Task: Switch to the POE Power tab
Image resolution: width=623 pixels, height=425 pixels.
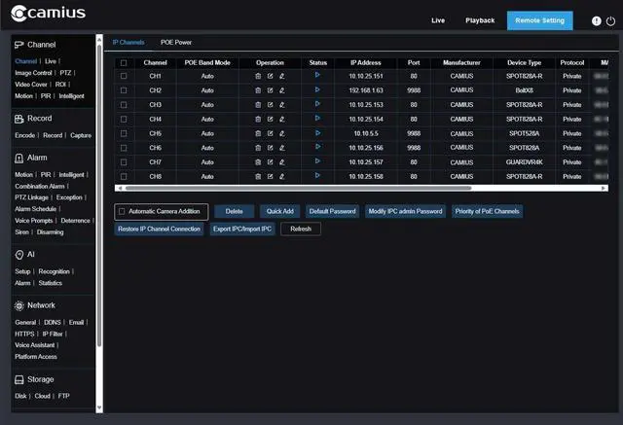Action: (x=176, y=43)
